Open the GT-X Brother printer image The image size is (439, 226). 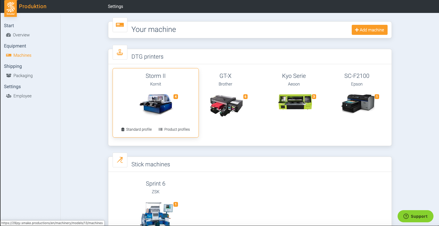click(226, 106)
